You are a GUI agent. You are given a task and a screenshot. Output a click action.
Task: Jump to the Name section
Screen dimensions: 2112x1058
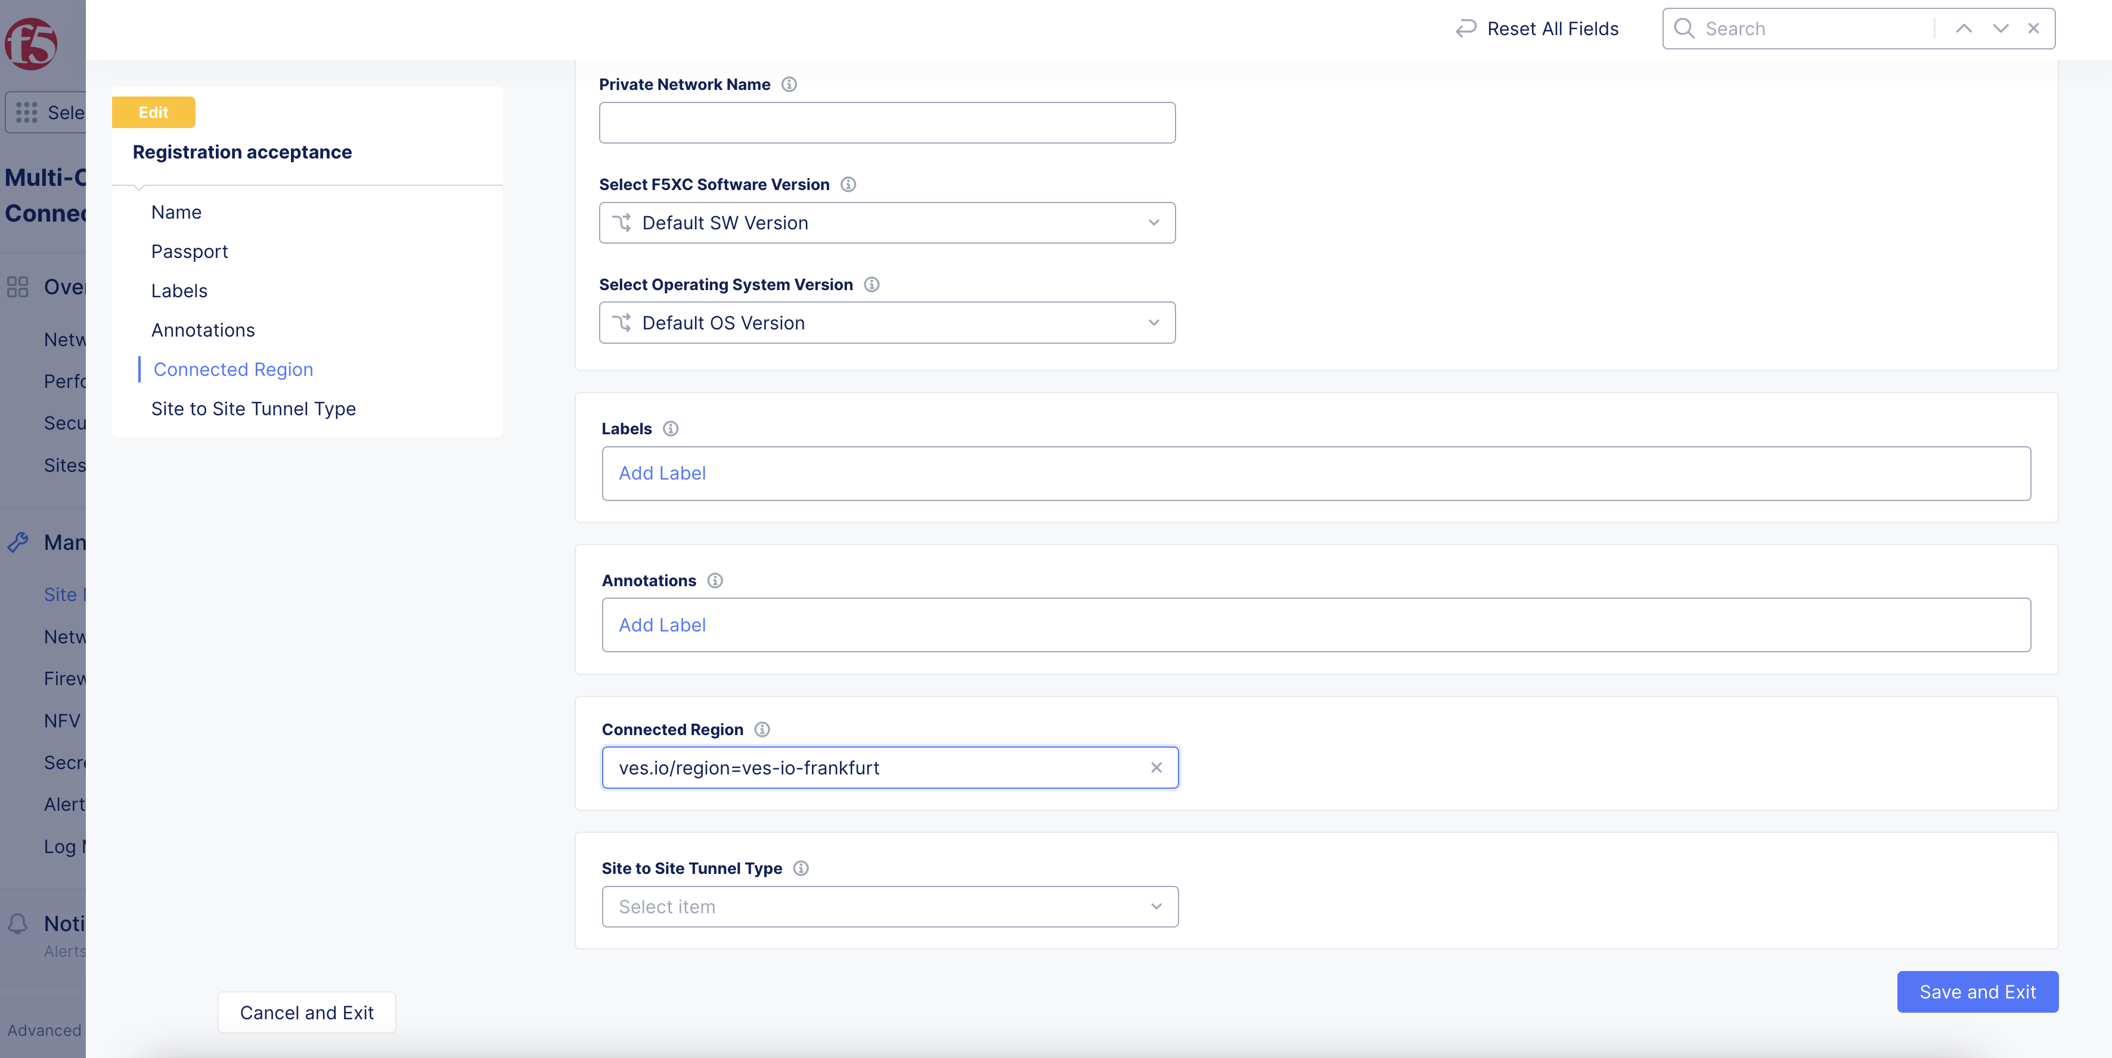[x=176, y=212]
